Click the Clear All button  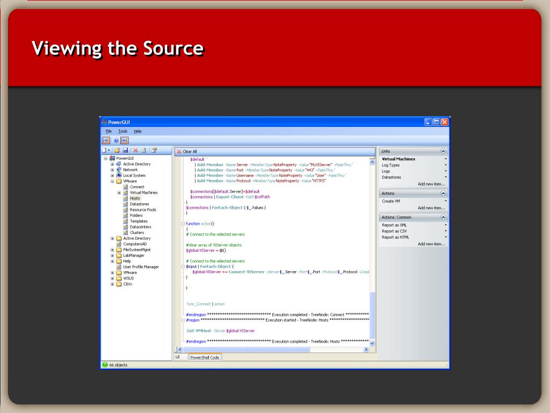click(186, 152)
